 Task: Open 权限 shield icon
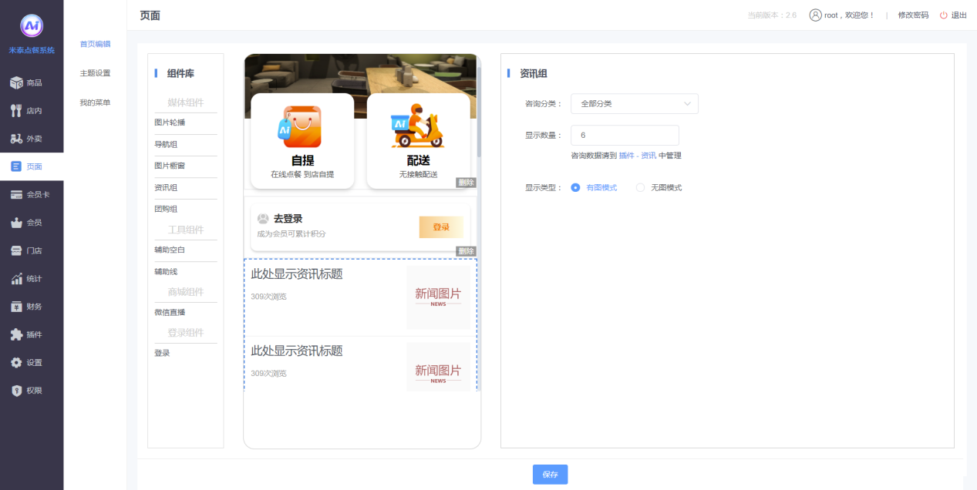[16, 391]
